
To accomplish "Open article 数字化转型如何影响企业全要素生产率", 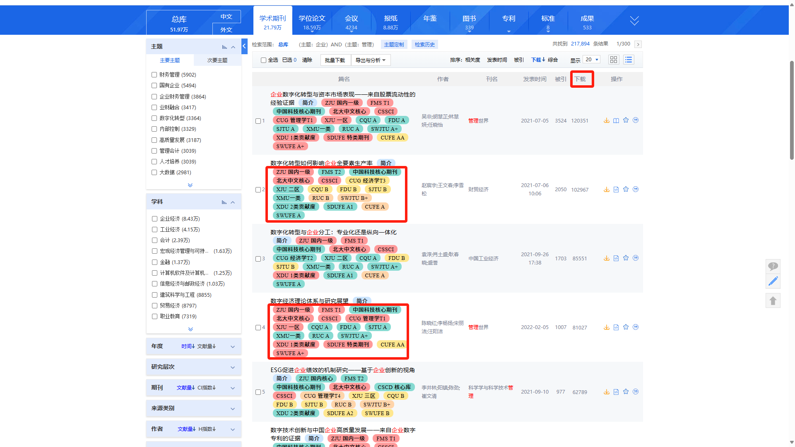I will (321, 163).
